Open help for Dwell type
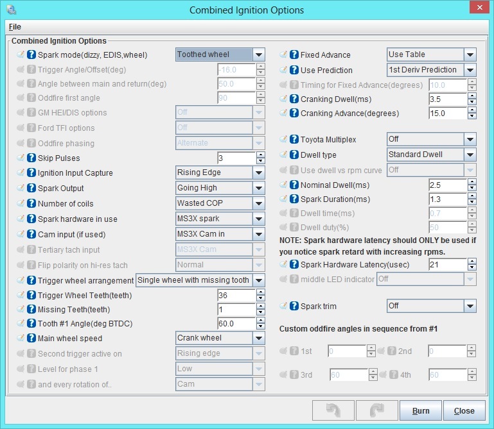494x429 pixels. [x=294, y=155]
